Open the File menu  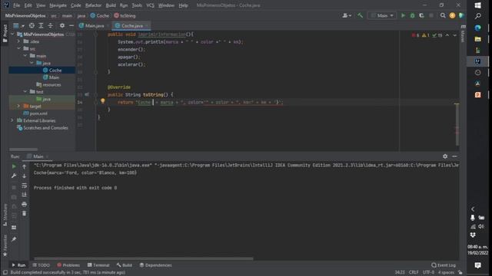coord(16,5)
